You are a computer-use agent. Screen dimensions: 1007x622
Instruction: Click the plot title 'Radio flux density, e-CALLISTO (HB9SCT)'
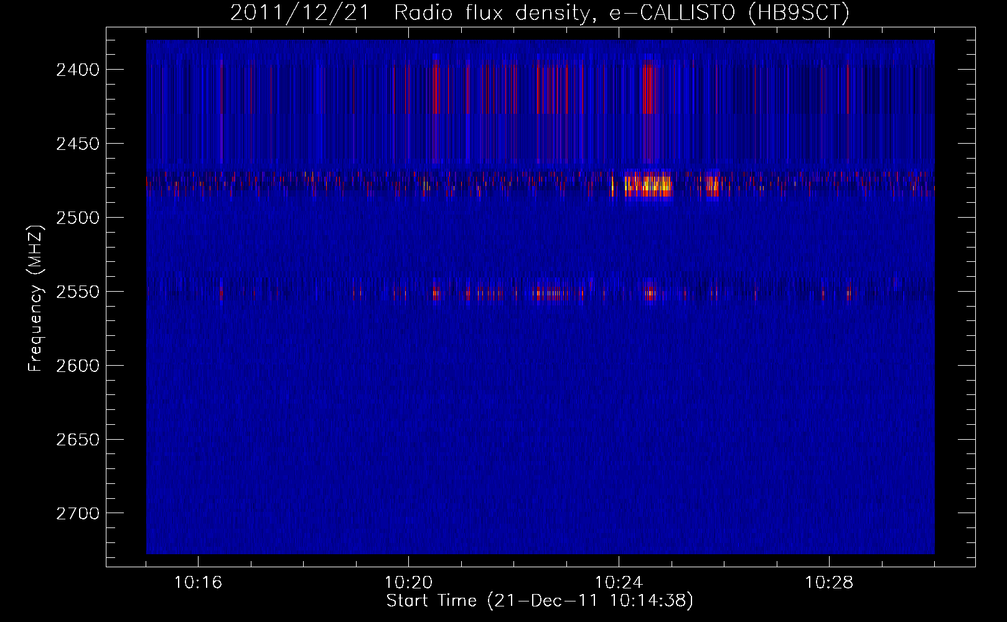point(622,13)
